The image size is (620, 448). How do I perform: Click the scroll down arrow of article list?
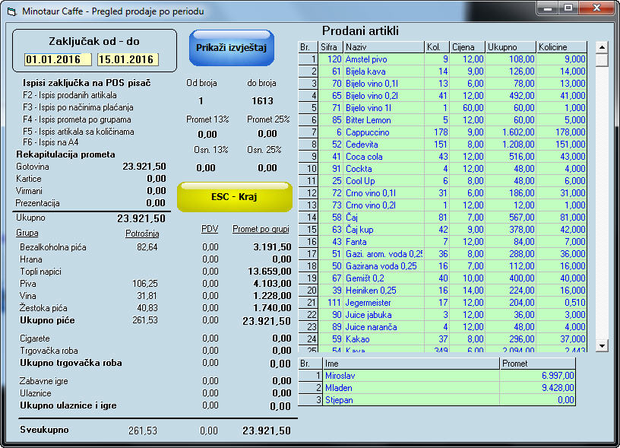[x=602, y=345]
